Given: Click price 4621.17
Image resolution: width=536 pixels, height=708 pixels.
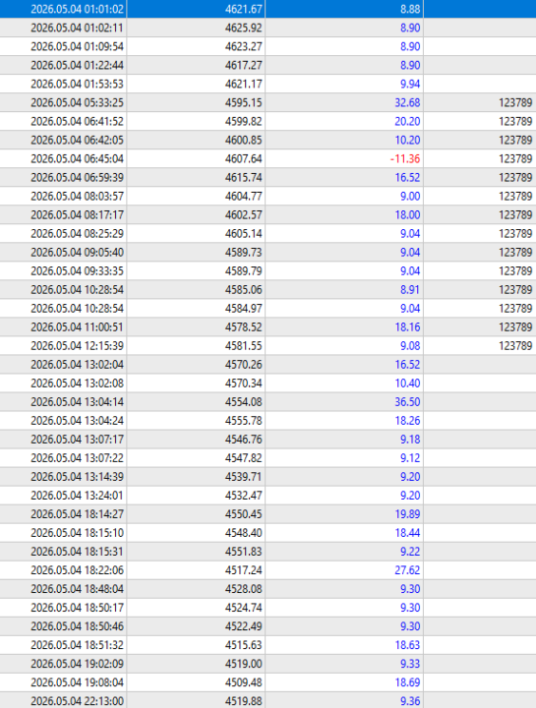Looking at the screenshot, I should [x=243, y=84].
